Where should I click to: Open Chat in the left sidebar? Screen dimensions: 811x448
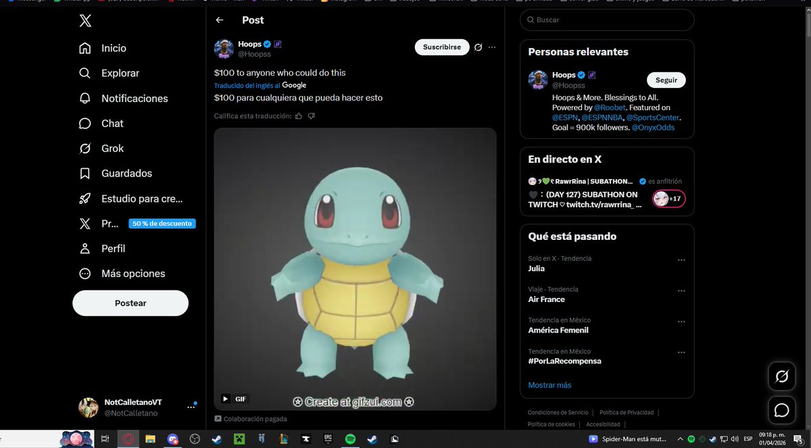101,123
